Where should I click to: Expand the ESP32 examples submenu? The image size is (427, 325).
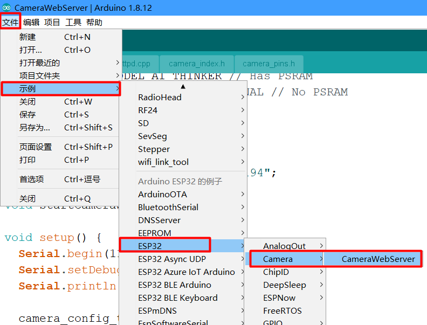pyautogui.click(x=183, y=246)
